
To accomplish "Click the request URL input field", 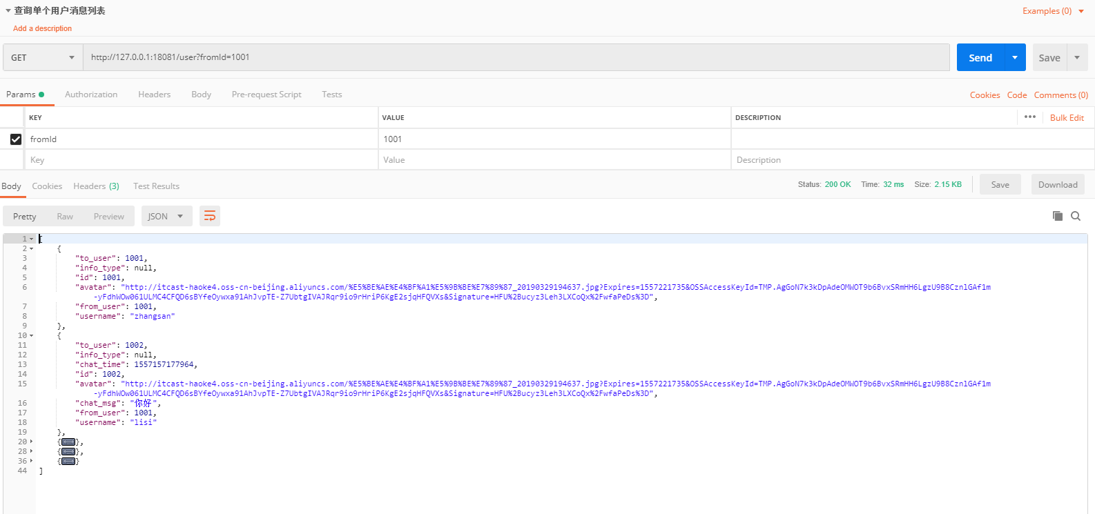I will 516,57.
